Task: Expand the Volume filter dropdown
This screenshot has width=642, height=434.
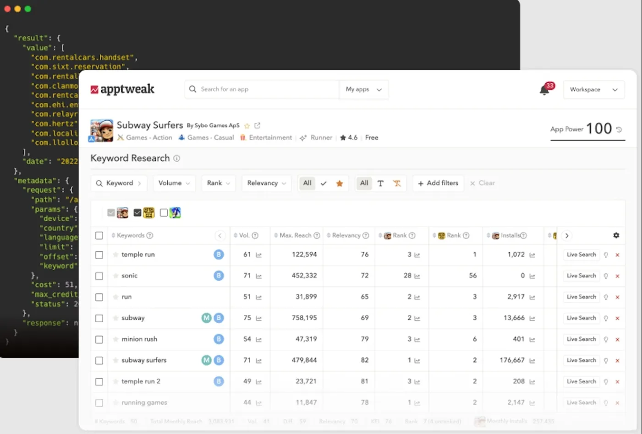Action: (174, 183)
